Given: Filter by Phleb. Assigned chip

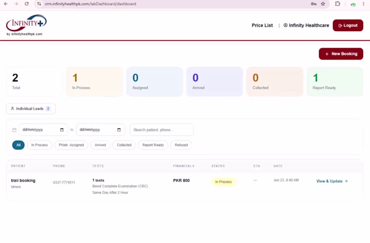Looking at the screenshot, I should (x=71, y=145).
